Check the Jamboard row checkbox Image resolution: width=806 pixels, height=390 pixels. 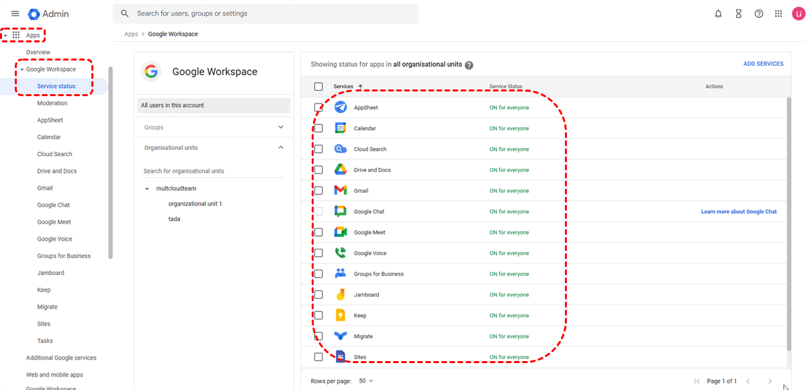pyautogui.click(x=318, y=295)
